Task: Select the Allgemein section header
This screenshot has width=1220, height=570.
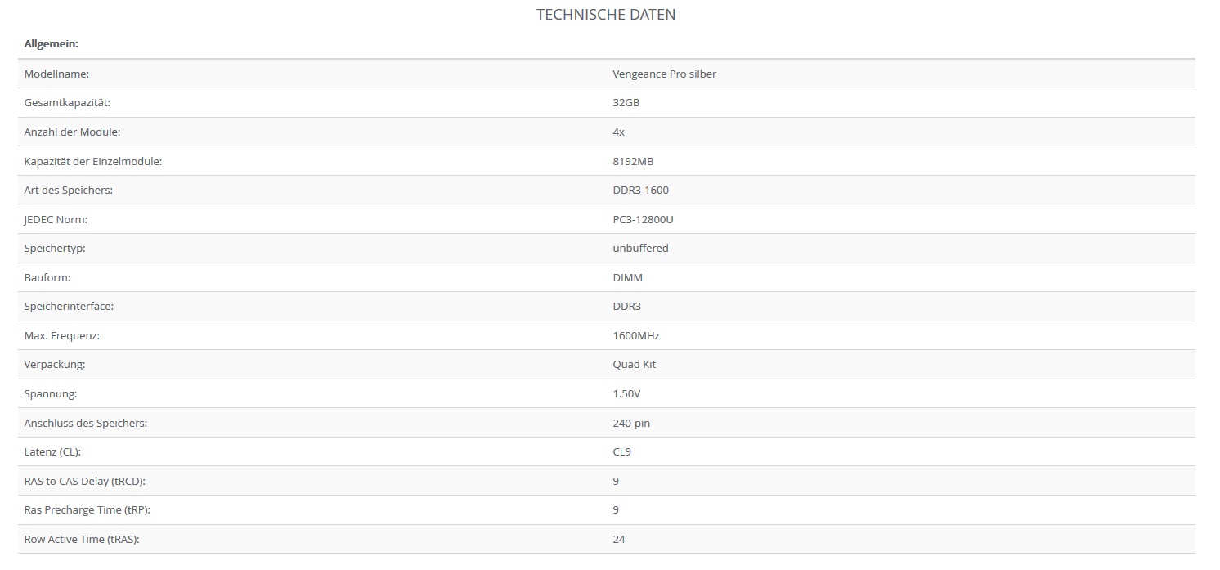Action: click(x=51, y=44)
